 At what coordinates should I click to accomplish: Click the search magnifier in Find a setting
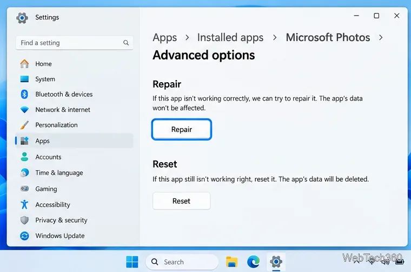click(x=126, y=43)
